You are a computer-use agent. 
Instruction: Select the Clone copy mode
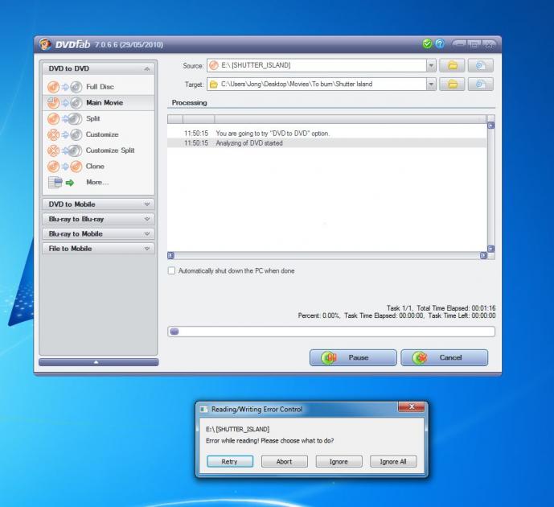98,166
